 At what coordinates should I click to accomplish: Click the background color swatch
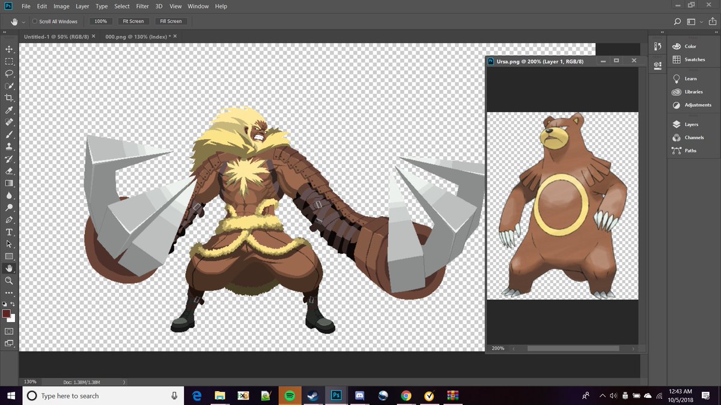tap(12, 319)
